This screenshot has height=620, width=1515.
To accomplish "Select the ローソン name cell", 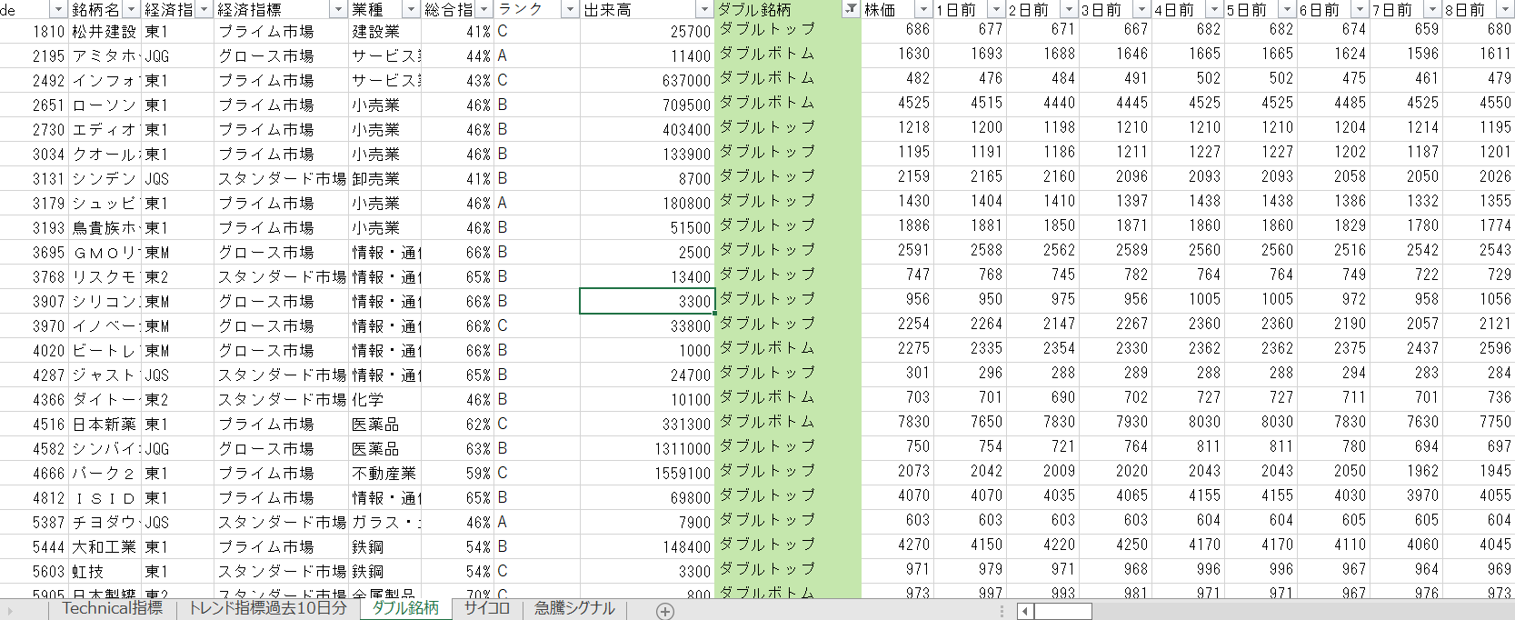I will point(105,105).
